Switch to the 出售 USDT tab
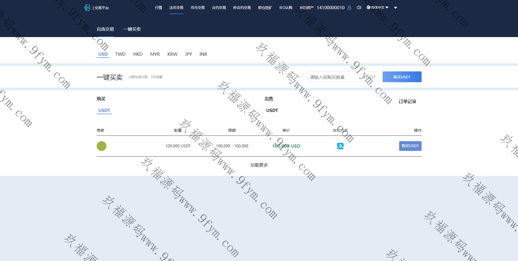Viewport: 518px width, 261px height. click(272, 110)
